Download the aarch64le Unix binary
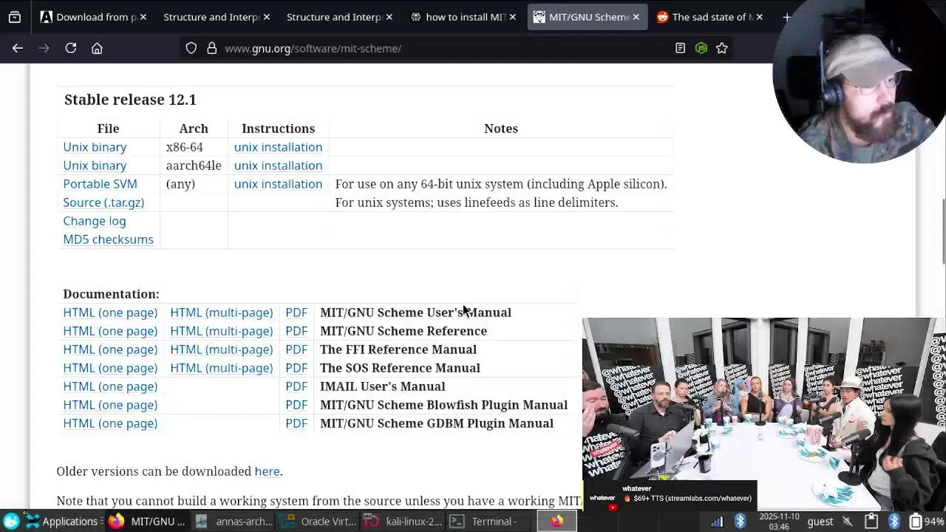The height and width of the screenshot is (532, 946). pyautogui.click(x=95, y=166)
